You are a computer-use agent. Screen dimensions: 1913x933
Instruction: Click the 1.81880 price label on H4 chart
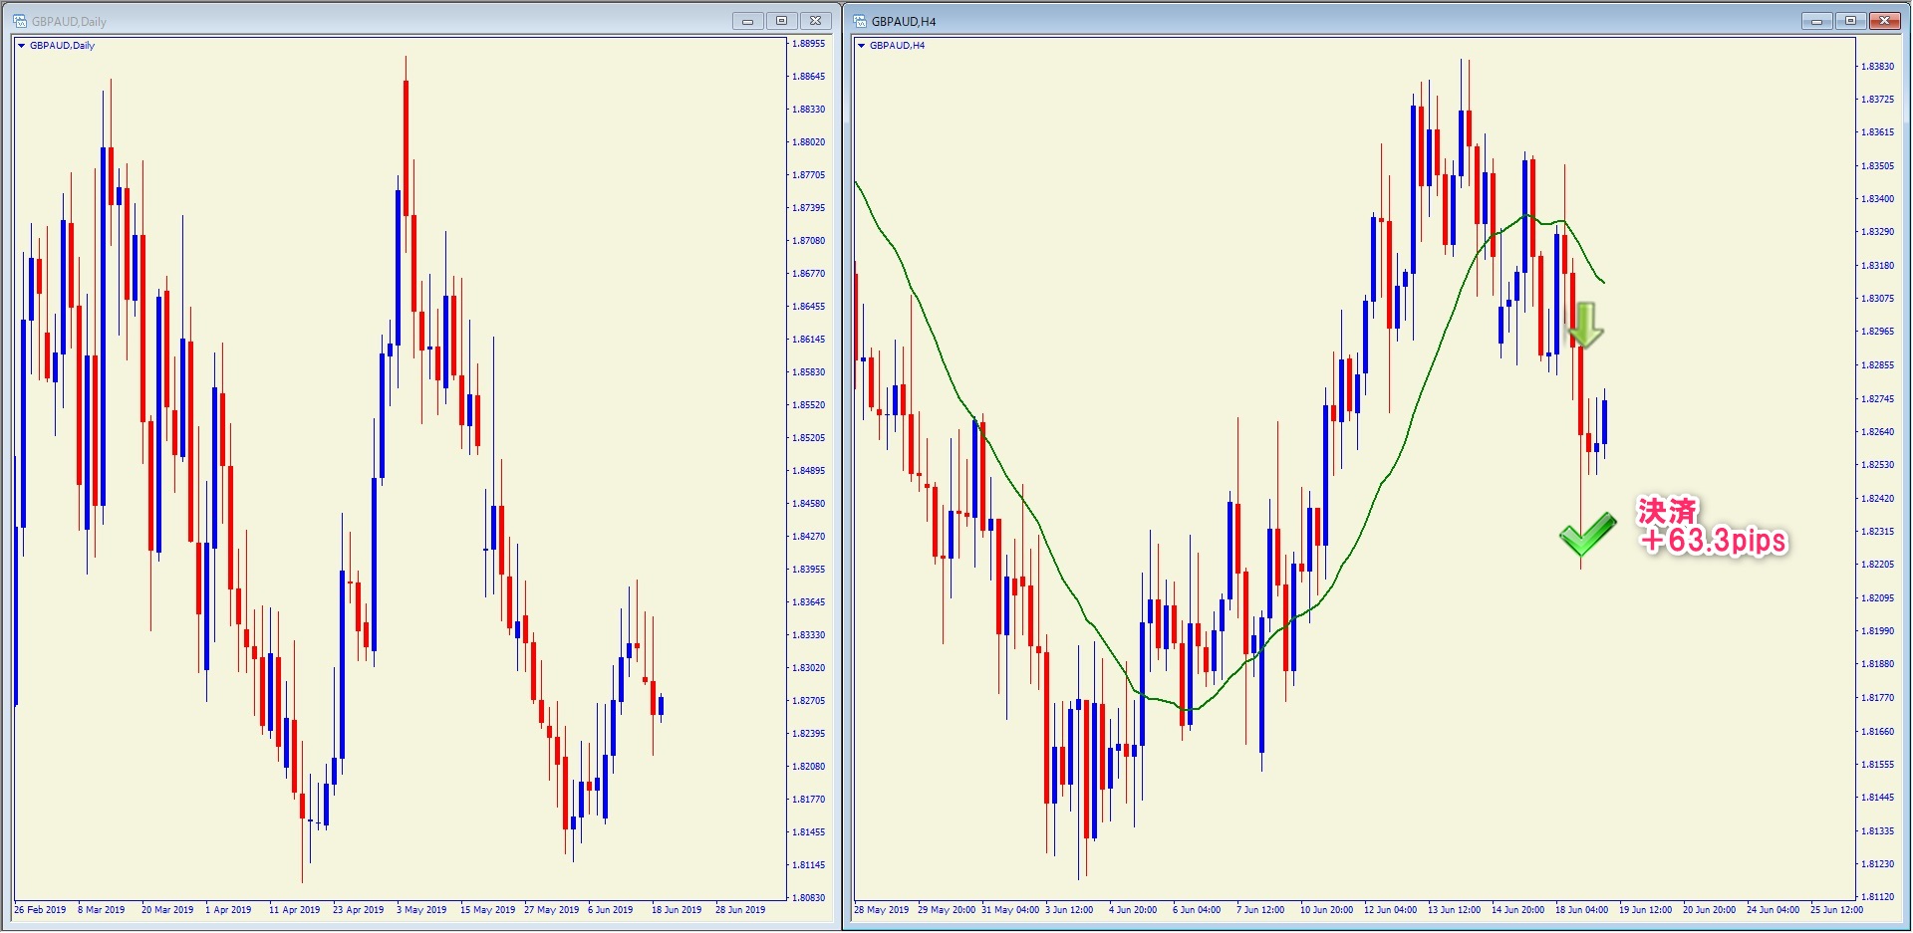(x=1878, y=664)
